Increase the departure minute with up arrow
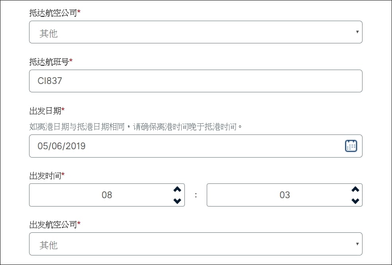Viewport: 392px width, 265px height. tap(355, 189)
